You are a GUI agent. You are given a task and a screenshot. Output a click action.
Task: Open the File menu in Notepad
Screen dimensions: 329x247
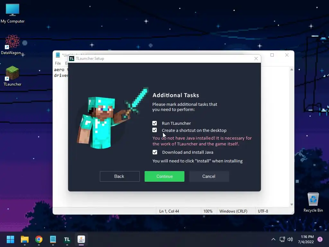(x=58, y=63)
